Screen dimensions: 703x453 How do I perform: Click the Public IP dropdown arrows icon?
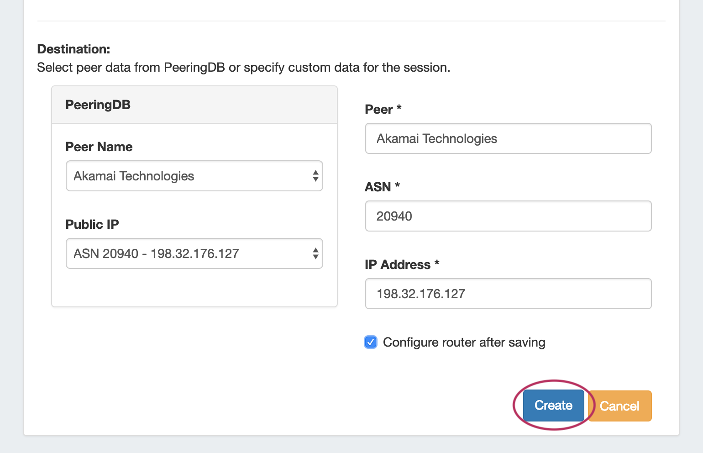[x=315, y=253]
